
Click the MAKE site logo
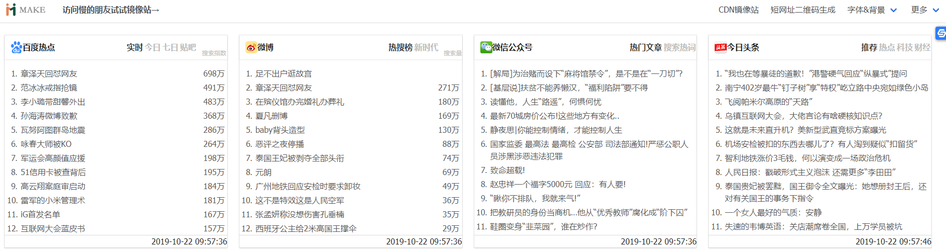[26, 10]
